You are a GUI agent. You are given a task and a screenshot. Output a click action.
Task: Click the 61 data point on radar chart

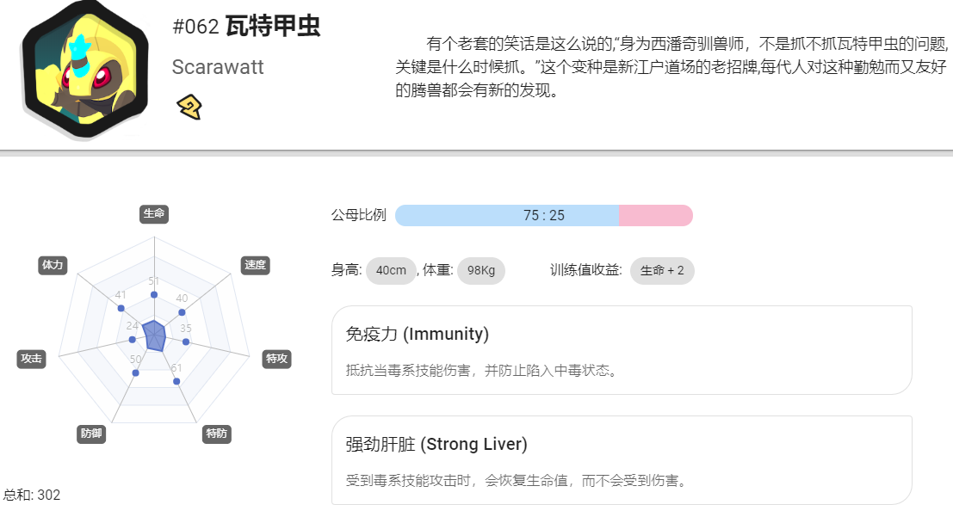[176, 382]
